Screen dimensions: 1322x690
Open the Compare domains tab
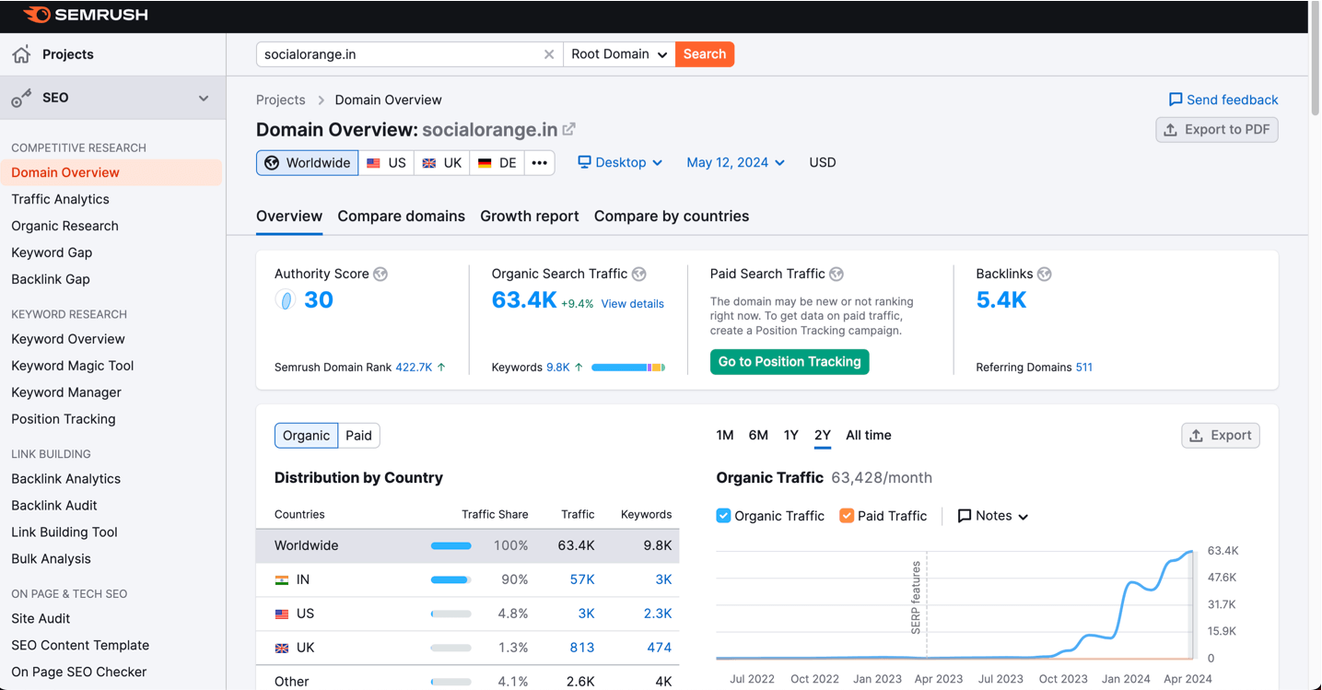[x=401, y=216]
